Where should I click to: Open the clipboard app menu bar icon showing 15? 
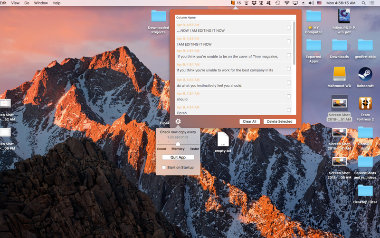click(236, 3)
